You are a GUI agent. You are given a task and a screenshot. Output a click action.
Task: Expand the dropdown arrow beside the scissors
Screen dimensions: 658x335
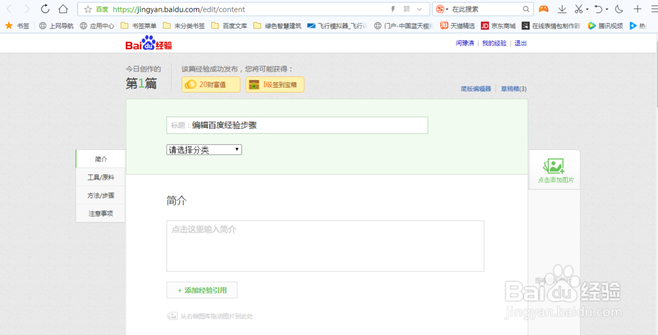(587, 9)
